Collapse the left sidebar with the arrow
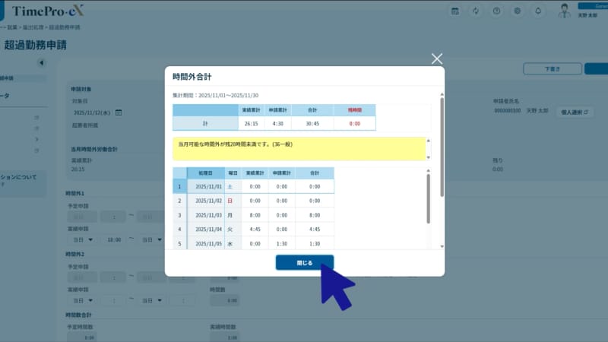 click(41, 63)
